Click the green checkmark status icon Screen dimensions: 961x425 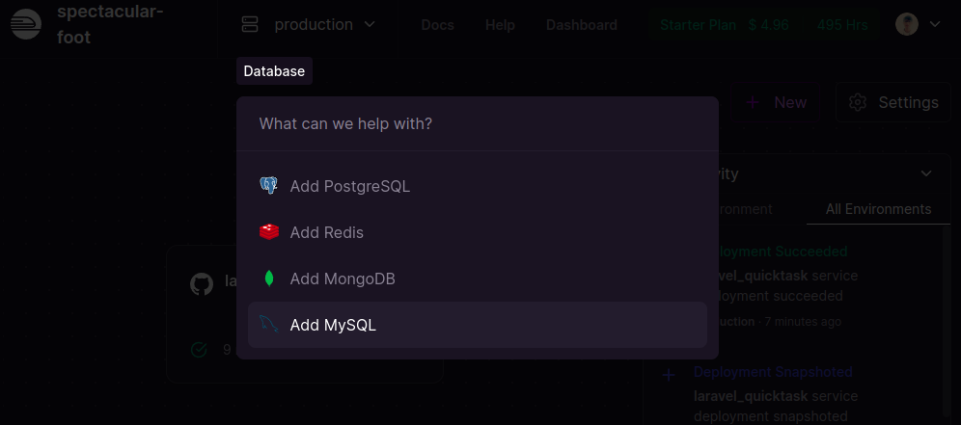(200, 349)
